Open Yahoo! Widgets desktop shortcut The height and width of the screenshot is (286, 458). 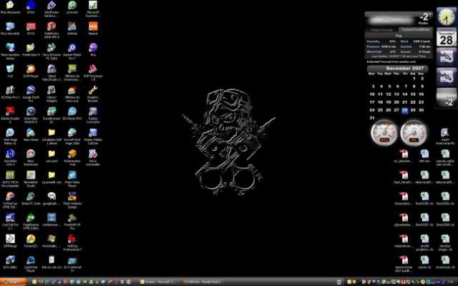[52, 94]
